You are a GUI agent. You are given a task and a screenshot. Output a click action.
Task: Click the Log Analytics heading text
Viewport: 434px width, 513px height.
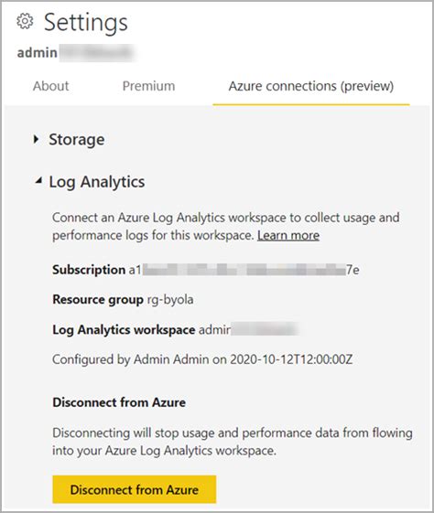(97, 182)
